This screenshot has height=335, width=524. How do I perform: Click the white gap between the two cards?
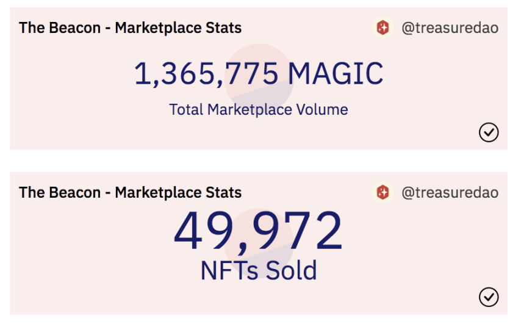tap(259, 160)
